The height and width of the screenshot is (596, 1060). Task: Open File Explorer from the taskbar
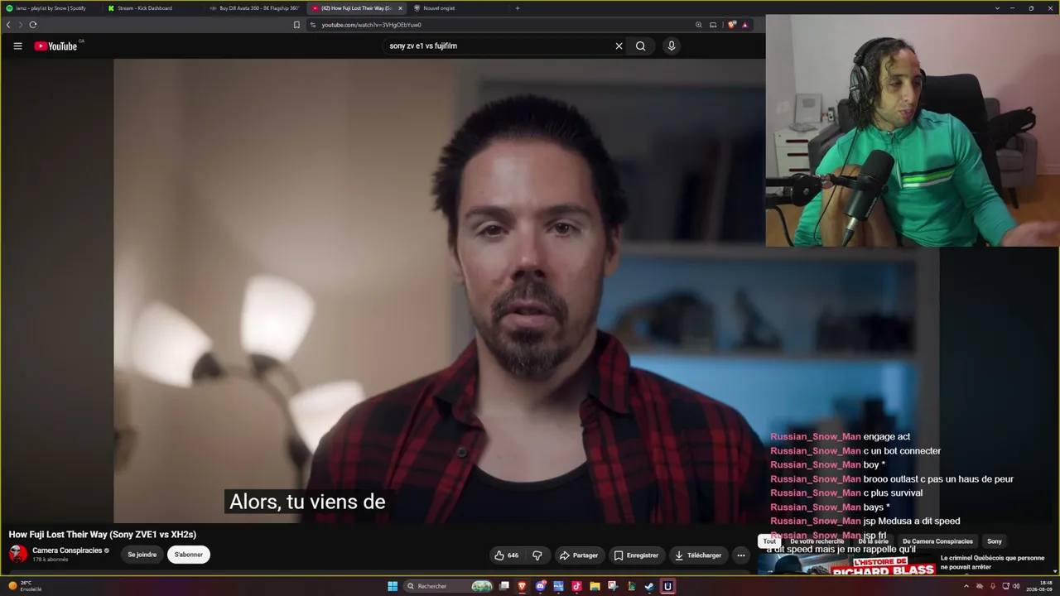tap(595, 586)
